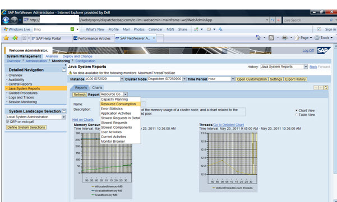Expand the Cluster Node dropdown arrow
The width and height of the screenshot is (337, 202).
coord(184,79)
